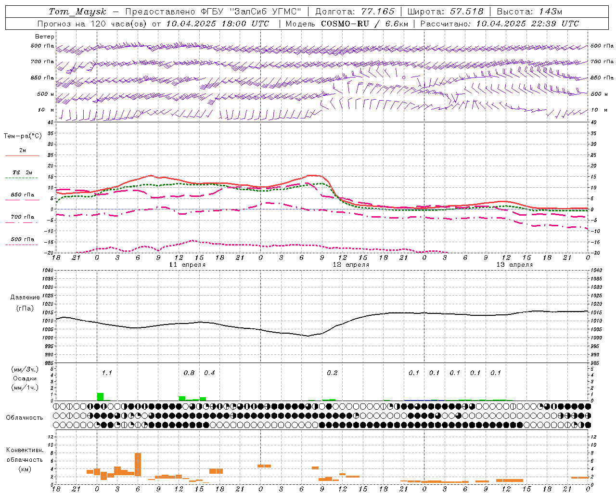Click the '(км)' unit label for convective cloudiness
The image size is (616, 493).
tap(25, 469)
